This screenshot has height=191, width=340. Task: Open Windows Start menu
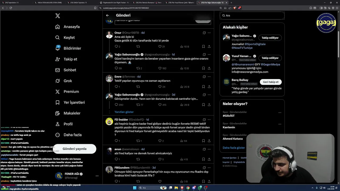pos(135,188)
